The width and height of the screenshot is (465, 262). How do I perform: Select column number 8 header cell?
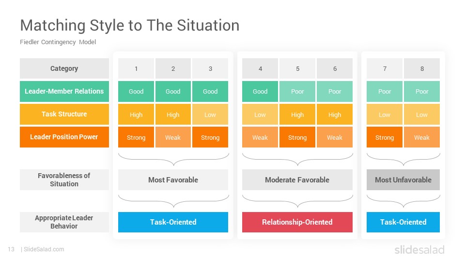tap(422, 68)
